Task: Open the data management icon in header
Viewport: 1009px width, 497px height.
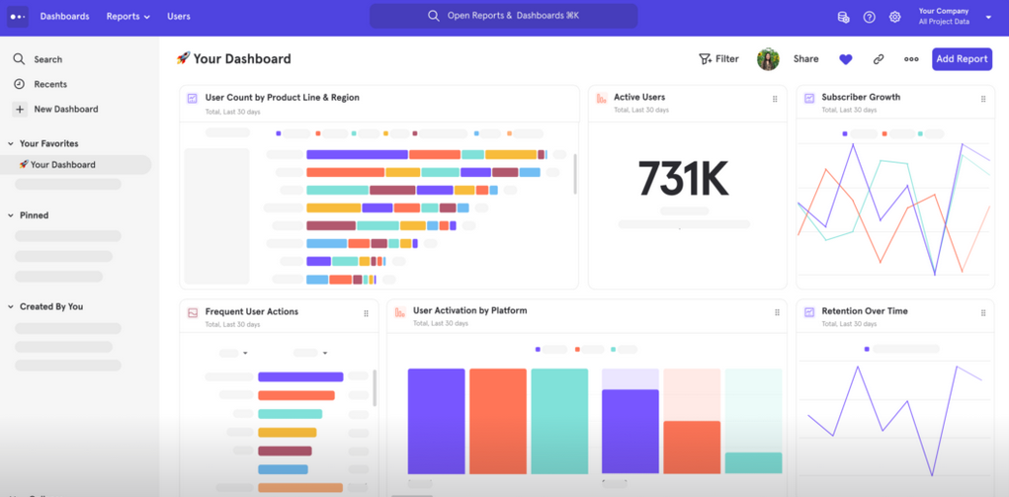Action: pyautogui.click(x=843, y=17)
